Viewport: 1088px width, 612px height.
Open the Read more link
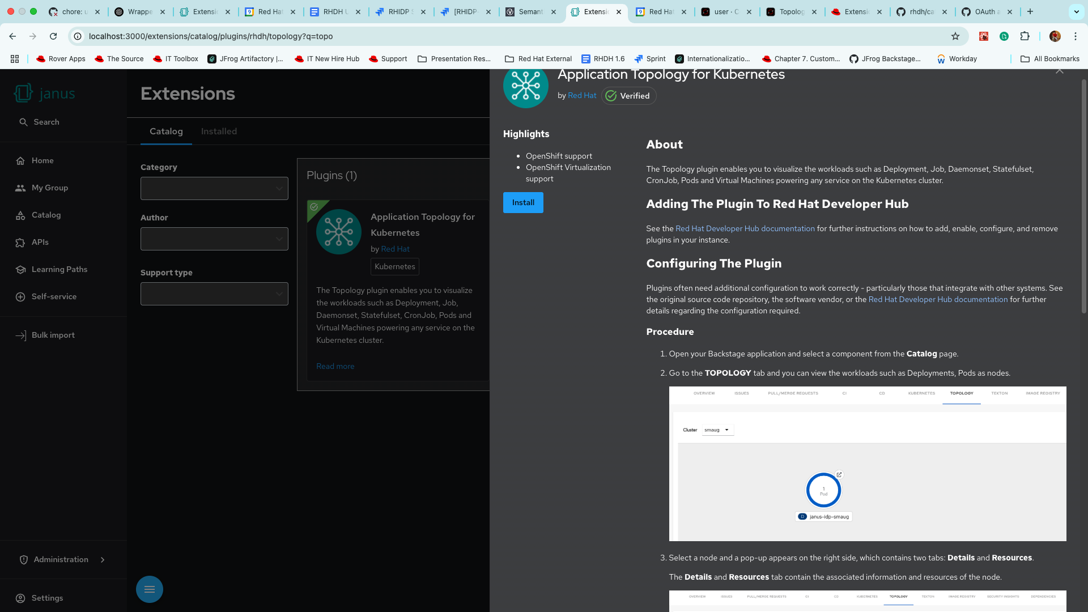(335, 367)
